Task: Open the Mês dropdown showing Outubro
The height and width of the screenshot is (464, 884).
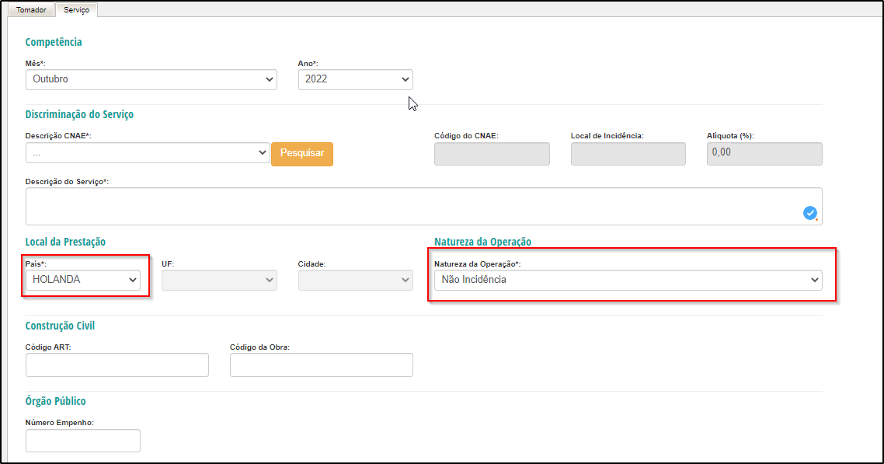Action: [151, 79]
